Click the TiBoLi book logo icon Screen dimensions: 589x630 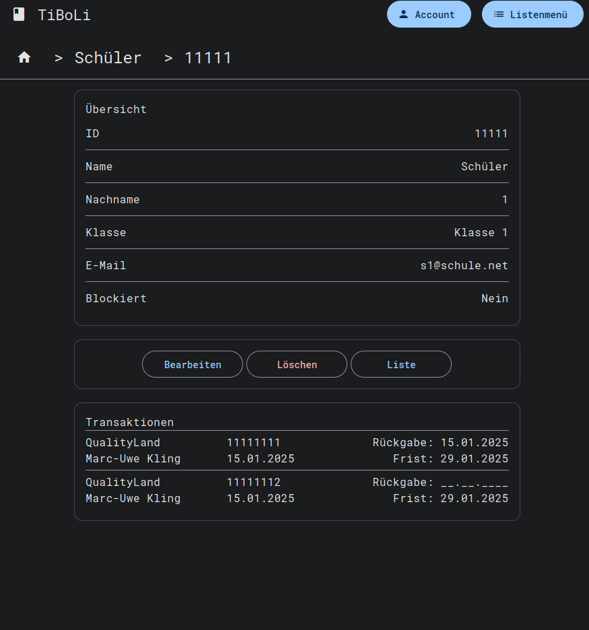(19, 15)
